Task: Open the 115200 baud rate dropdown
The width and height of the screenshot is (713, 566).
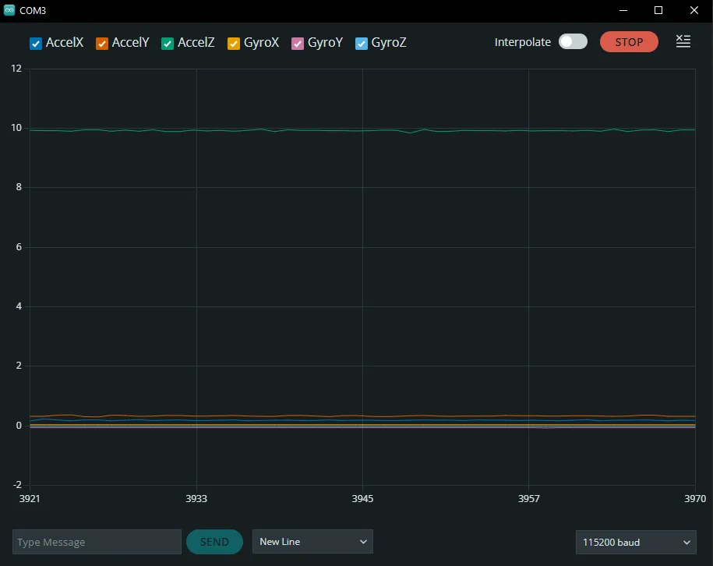Action: [x=635, y=542]
